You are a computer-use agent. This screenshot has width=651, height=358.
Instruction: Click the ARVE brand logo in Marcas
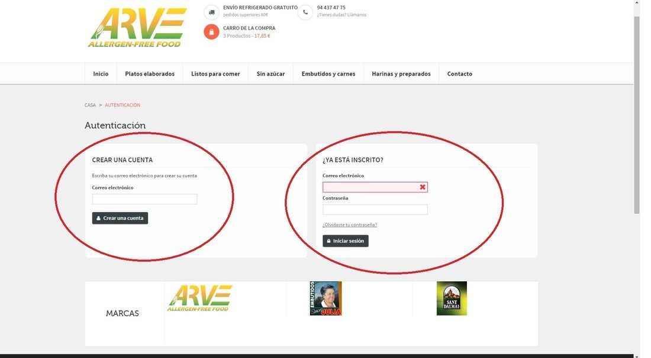point(199,298)
